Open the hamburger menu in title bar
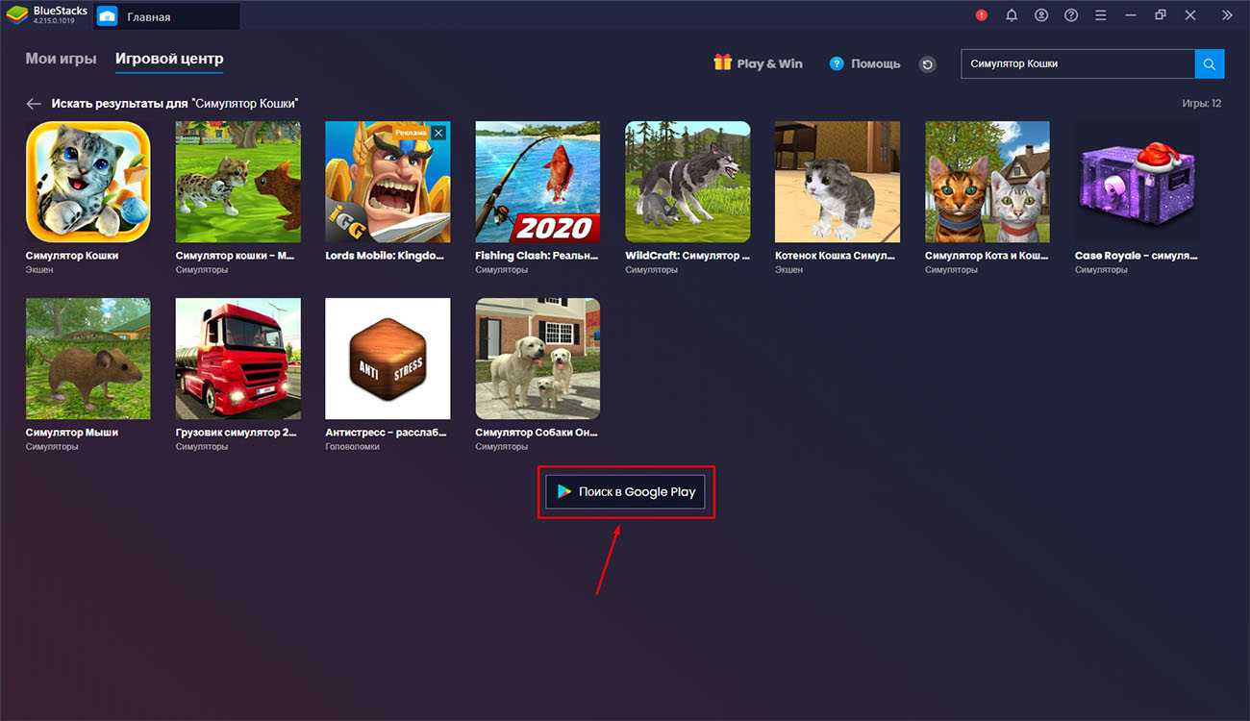The image size is (1250, 721). coord(1101,15)
